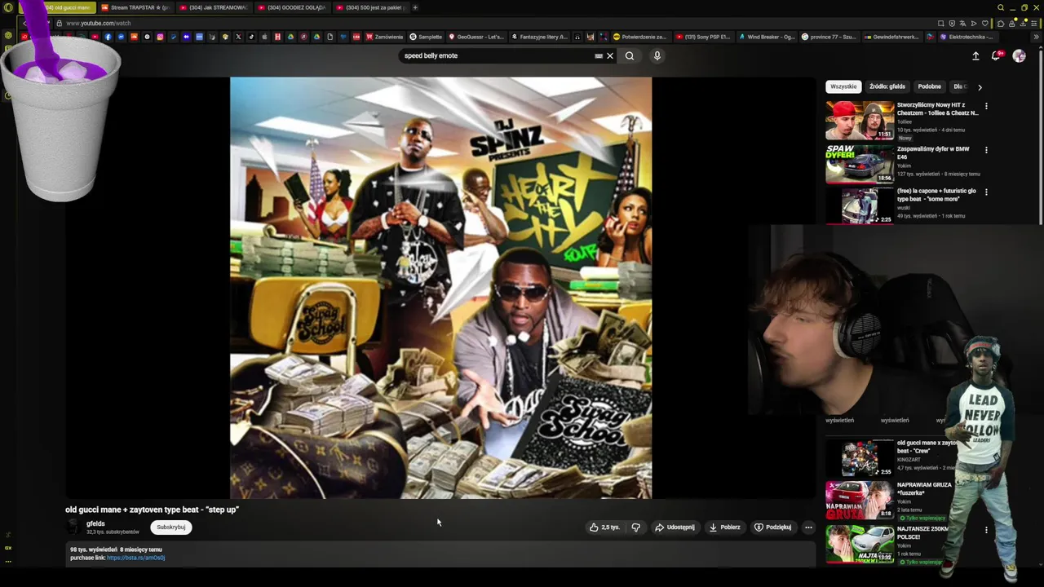This screenshot has width=1044, height=587.
Task: Open options for 'Zaspawaliśmy dyfer w BMW' video
Action: pyautogui.click(x=986, y=150)
